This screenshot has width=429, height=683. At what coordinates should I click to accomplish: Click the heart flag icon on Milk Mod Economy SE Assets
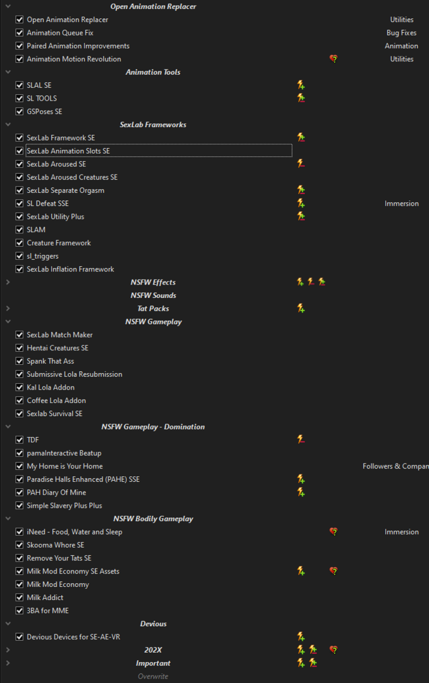(x=333, y=571)
